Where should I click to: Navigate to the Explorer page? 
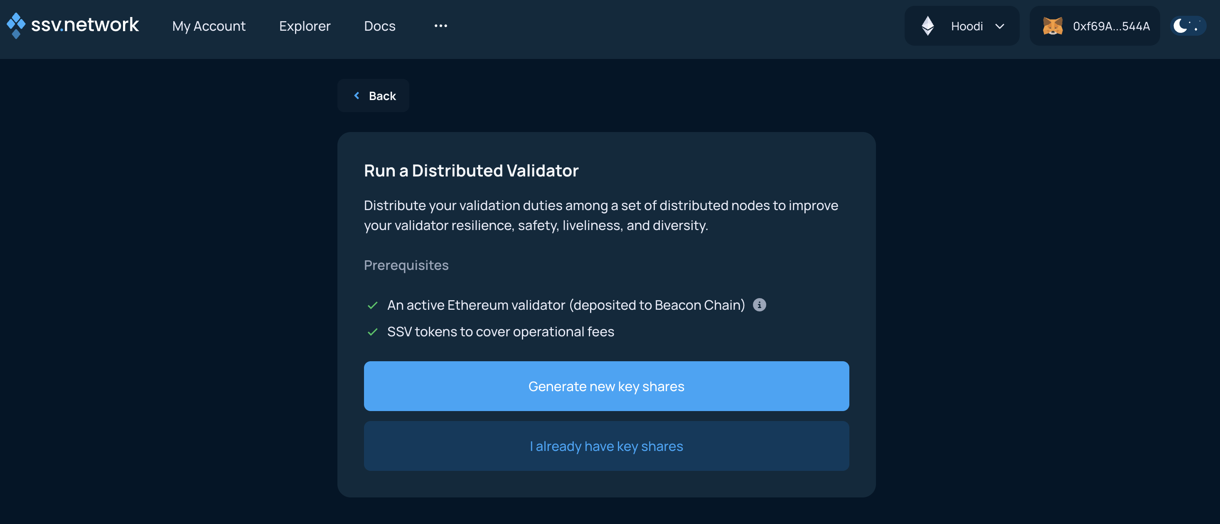(x=305, y=26)
